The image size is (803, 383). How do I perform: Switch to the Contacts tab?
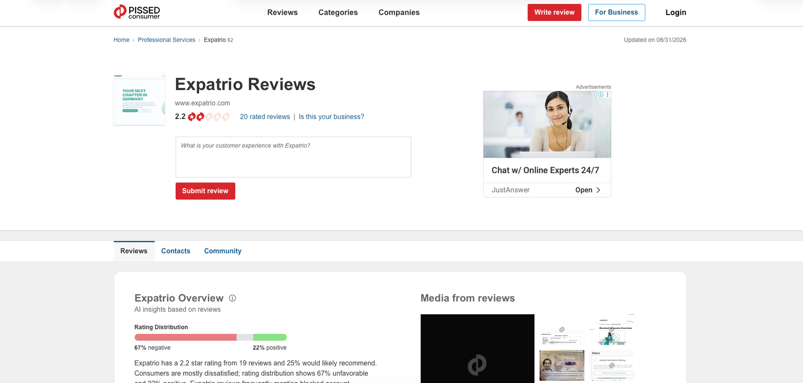(x=176, y=251)
